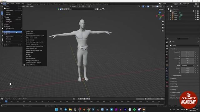This screenshot has height=112, width=200.
Task: Hide the Light object with its eye icon
Action: 196,19
